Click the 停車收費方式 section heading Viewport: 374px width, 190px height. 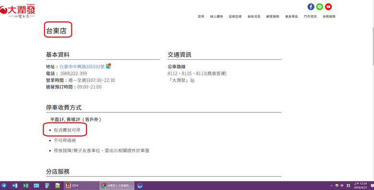click(x=64, y=107)
